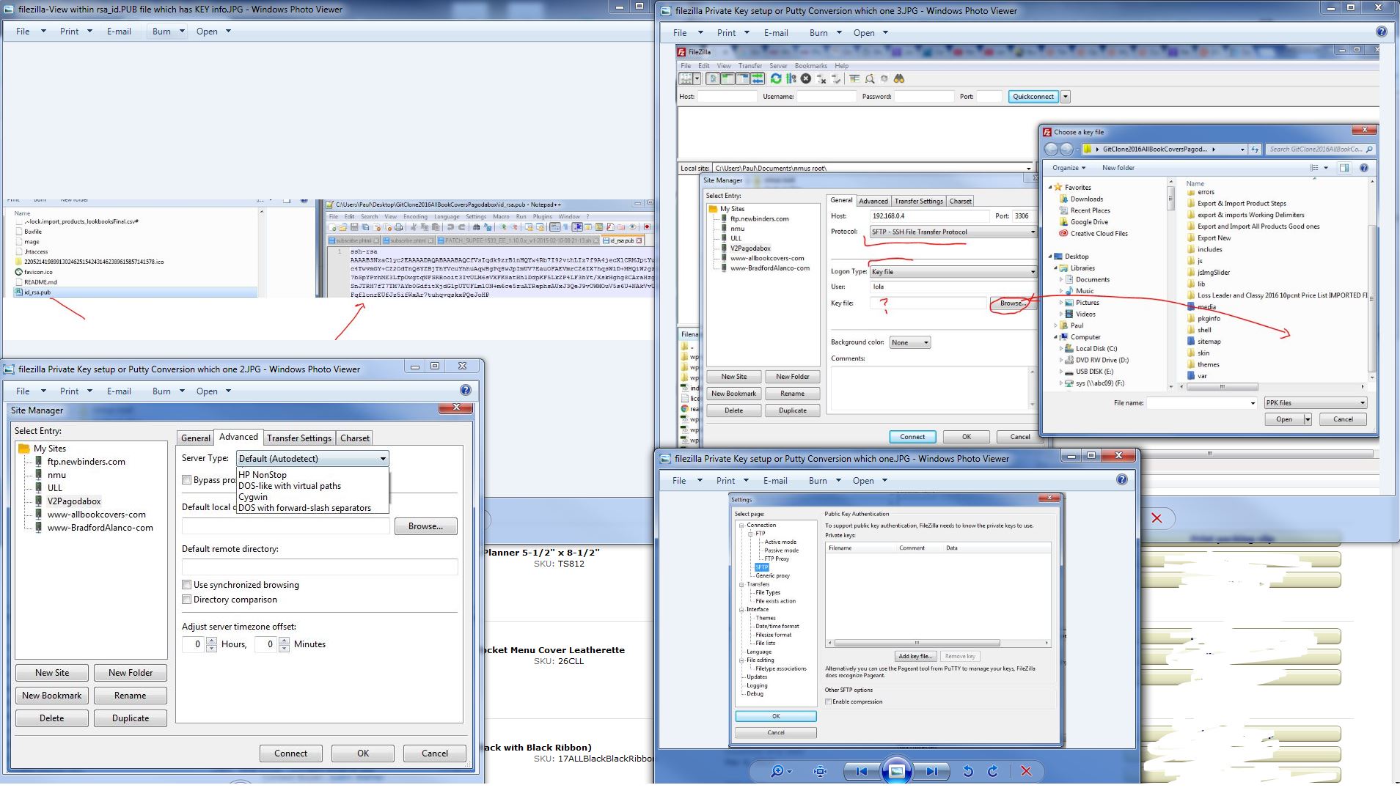Image resolution: width=1400 pixels, height=796 pixels.
Task: Open the Quickconnect history arrow
Action: coord(1066,97)
